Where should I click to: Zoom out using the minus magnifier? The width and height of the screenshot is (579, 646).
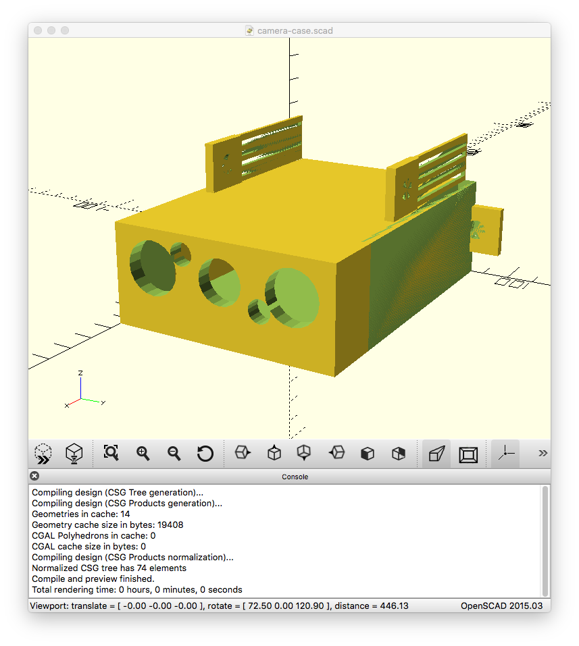click(x=174, y=453)
